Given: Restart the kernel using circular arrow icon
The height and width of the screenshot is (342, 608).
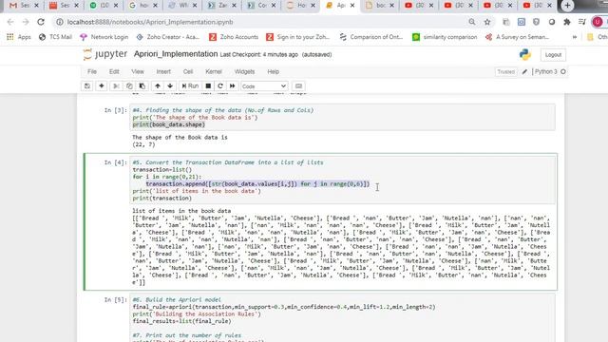Looking at the screenshot, I should pyautogui.click(x=220, y=86).
